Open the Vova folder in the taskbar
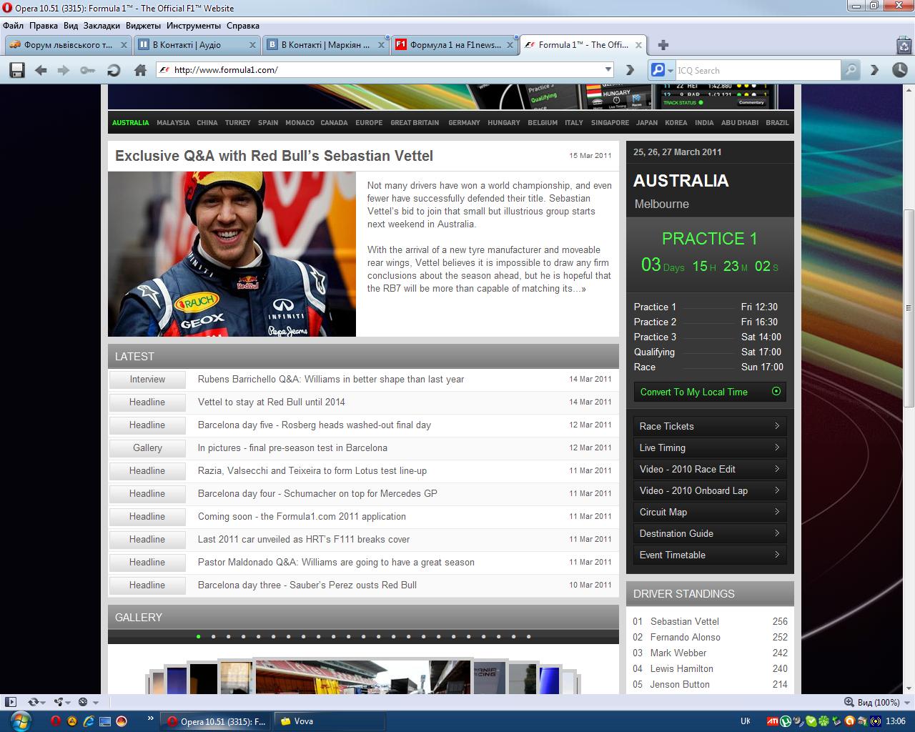Screen dimensions: 915x732 [330, 721]
